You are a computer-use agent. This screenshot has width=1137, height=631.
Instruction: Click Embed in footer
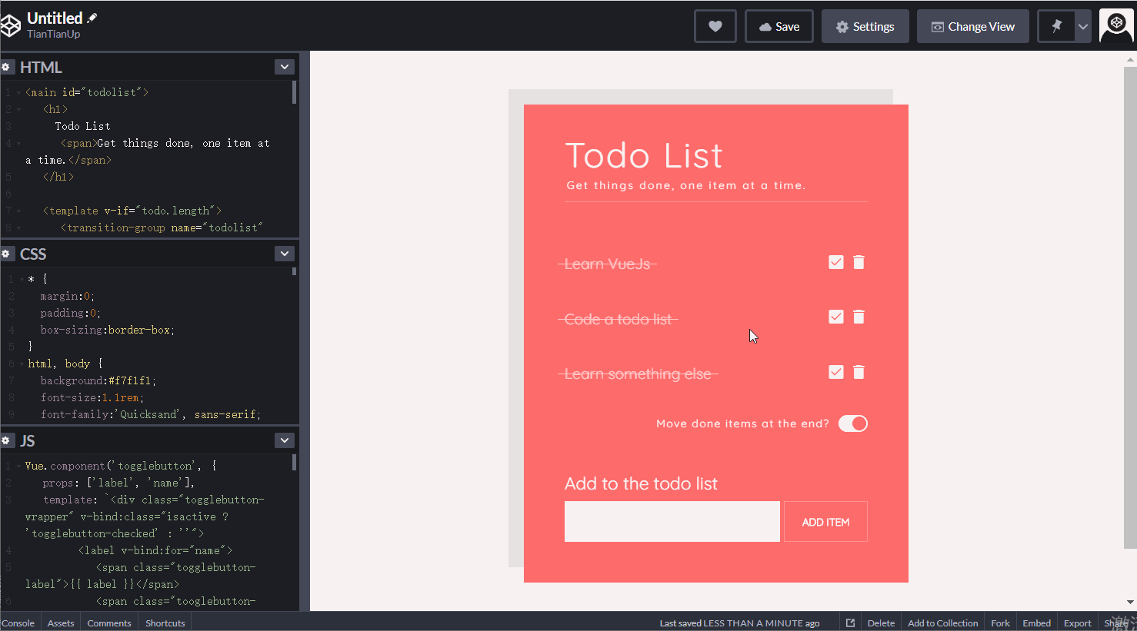pyautogui.click(x=1036, y=623)
